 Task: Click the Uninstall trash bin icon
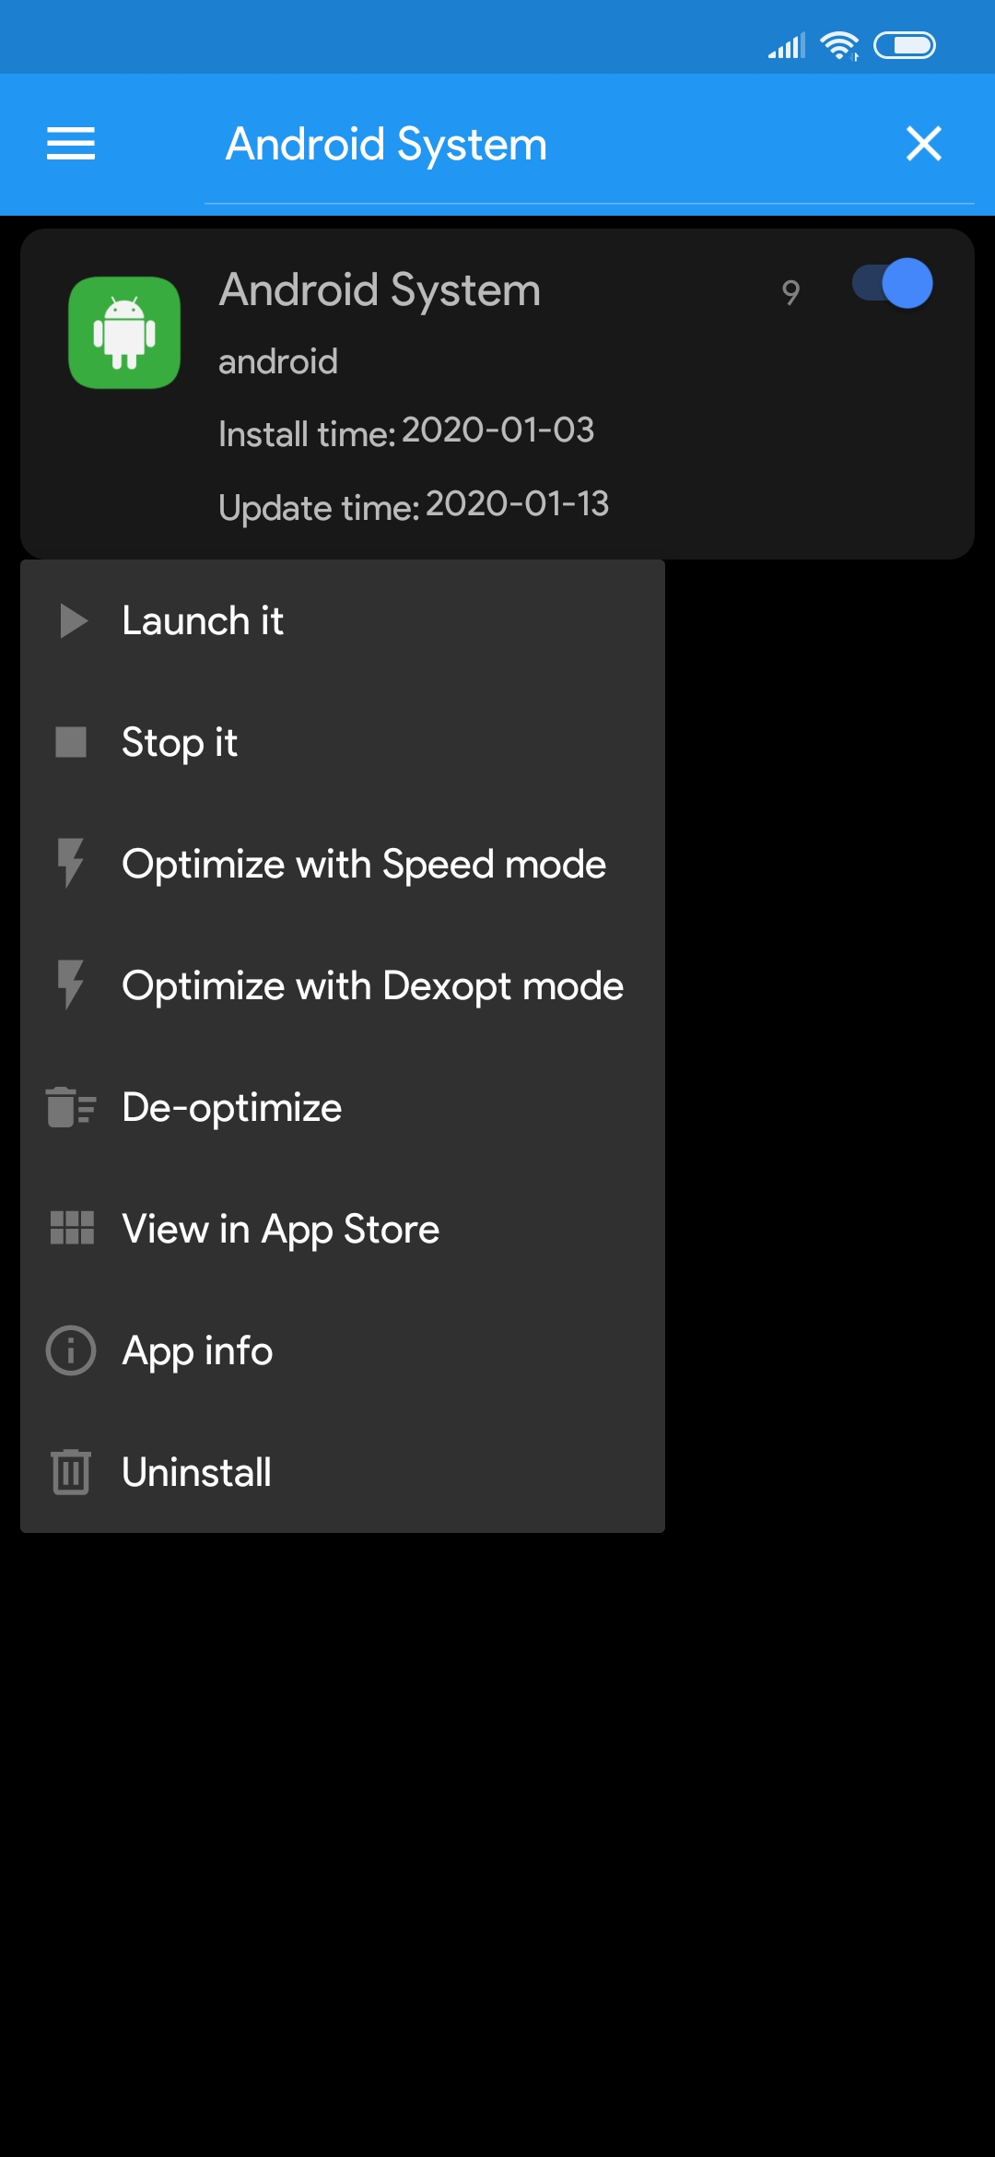pos(71,1471)
